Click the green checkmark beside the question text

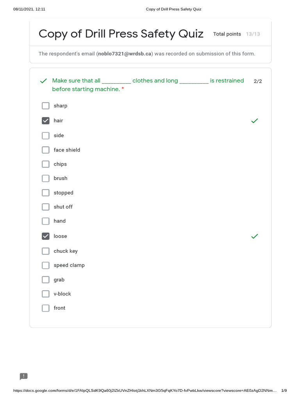(x=43, y=81)
